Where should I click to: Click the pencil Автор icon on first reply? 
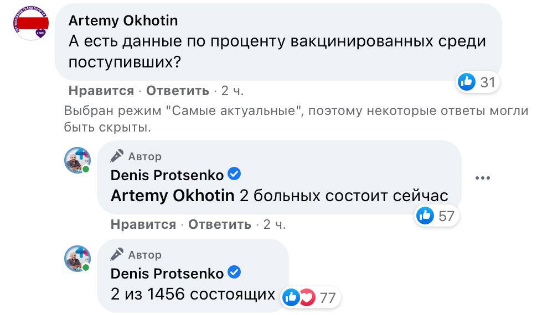(x=117, y=156)
